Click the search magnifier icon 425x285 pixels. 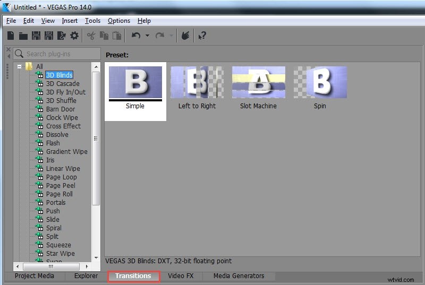coord(19,54)
